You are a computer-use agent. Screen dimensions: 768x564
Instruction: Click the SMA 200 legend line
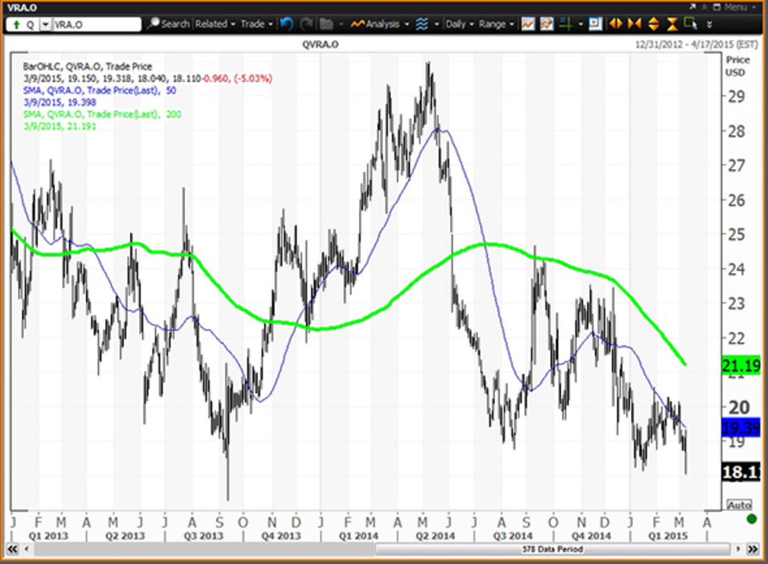click(101, 114)
